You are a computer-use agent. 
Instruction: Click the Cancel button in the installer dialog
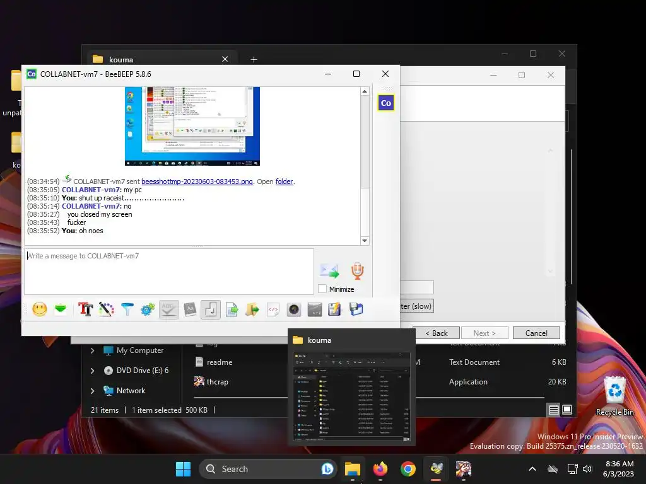point(536,333)
